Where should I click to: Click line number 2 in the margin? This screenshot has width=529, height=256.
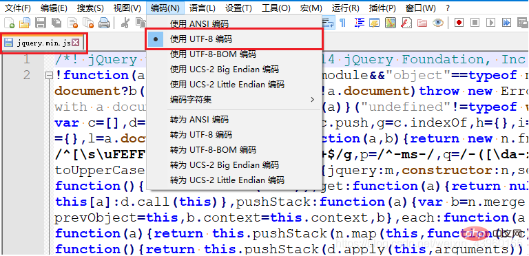tap(26, 76)
